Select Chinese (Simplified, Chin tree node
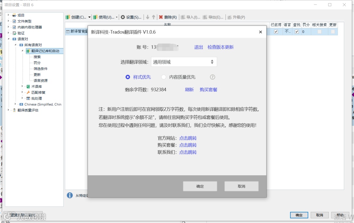The width and height of the screenshot is (354, 223). [43, 104]
